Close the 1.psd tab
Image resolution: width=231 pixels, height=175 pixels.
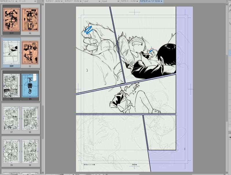tap(100, 1)
